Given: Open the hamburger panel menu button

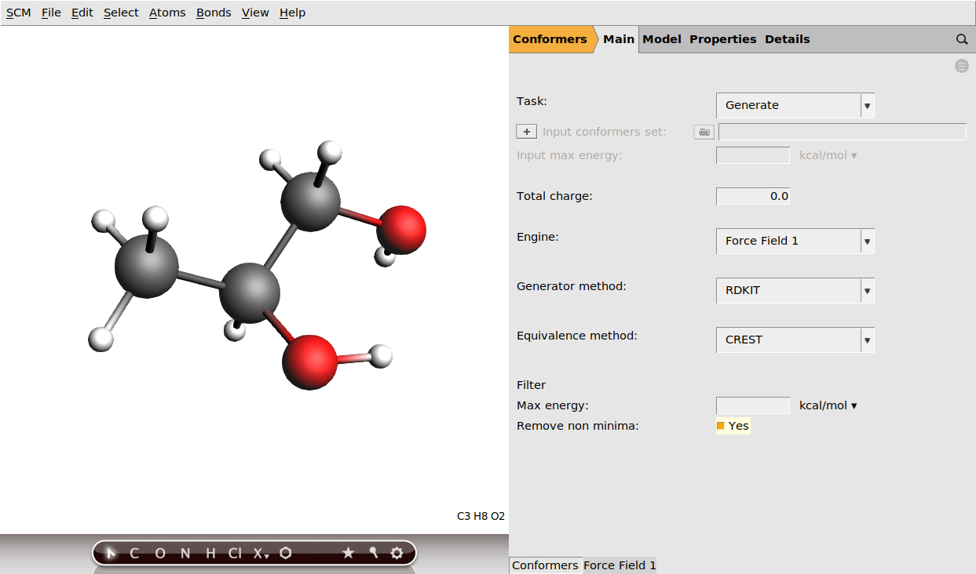Looking at the screenshot, I should point(961,66).
